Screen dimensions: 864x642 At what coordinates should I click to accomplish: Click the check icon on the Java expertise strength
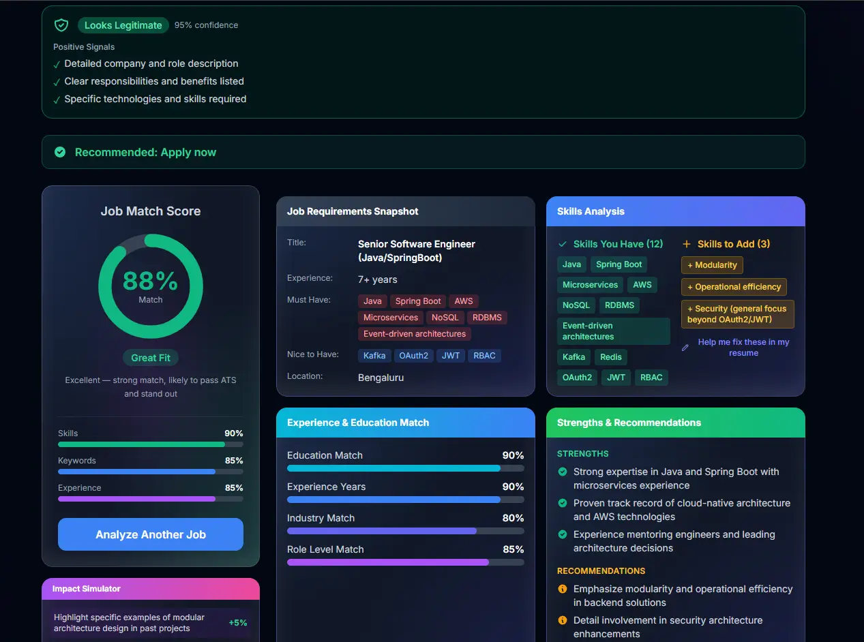563,472
